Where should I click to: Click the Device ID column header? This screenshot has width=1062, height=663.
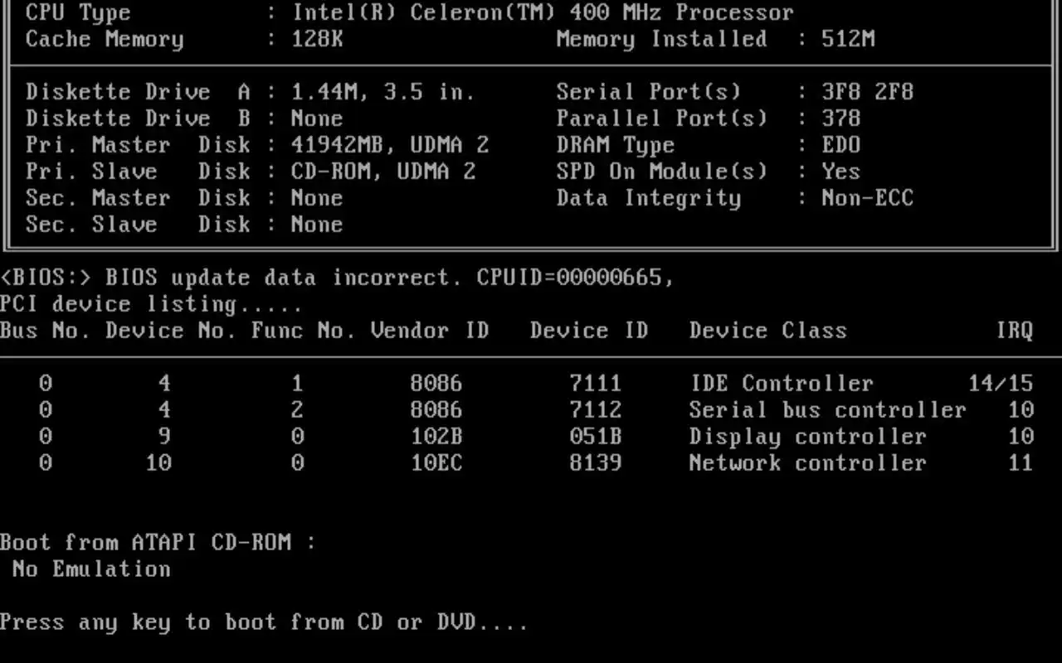(x=589, y=331)
